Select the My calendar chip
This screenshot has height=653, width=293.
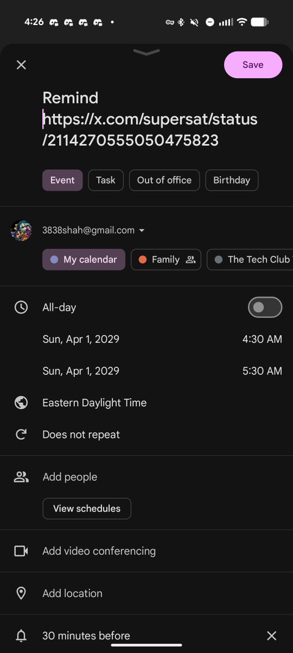(x=84, y=260)
